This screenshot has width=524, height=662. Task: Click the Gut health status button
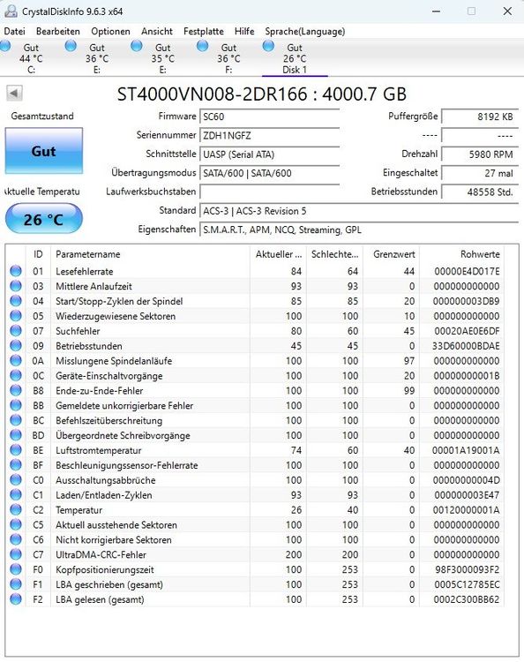point(44,151)
